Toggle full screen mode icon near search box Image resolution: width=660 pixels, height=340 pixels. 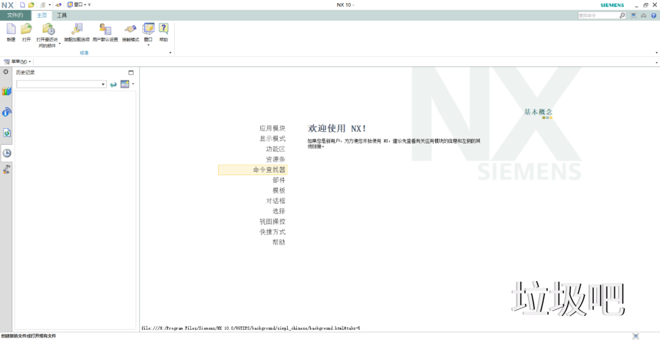pos(634,15)
